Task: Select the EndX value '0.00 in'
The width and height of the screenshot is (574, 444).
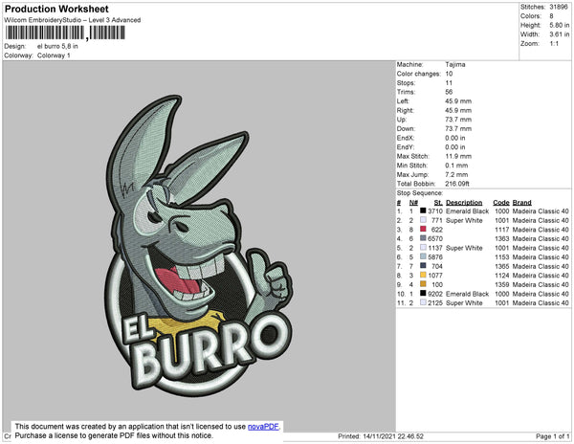Action: click(455, 138)
